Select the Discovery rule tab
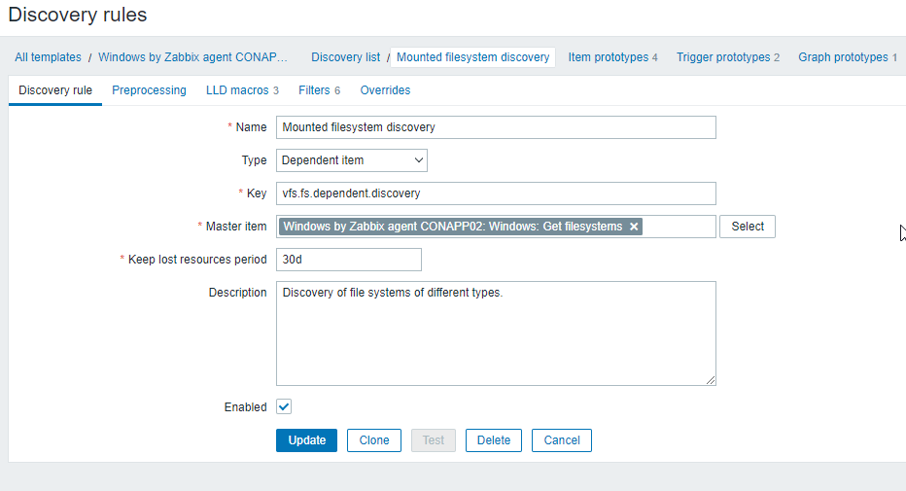 point(55,90)
